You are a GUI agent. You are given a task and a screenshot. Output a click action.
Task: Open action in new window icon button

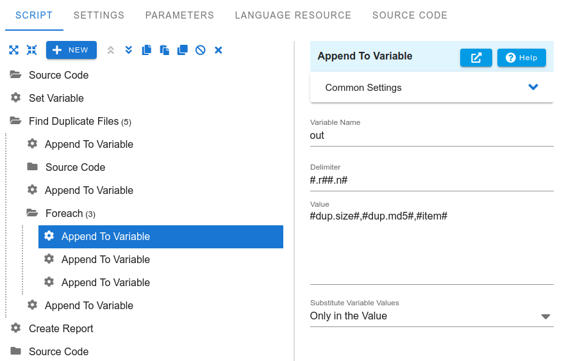pos(476,58)
